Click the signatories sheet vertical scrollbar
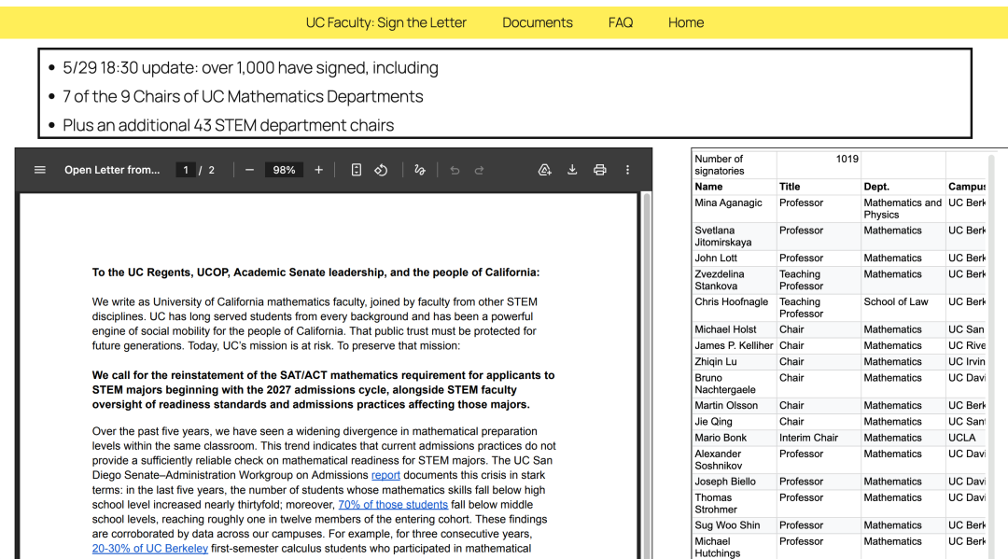 click(991, 356)
